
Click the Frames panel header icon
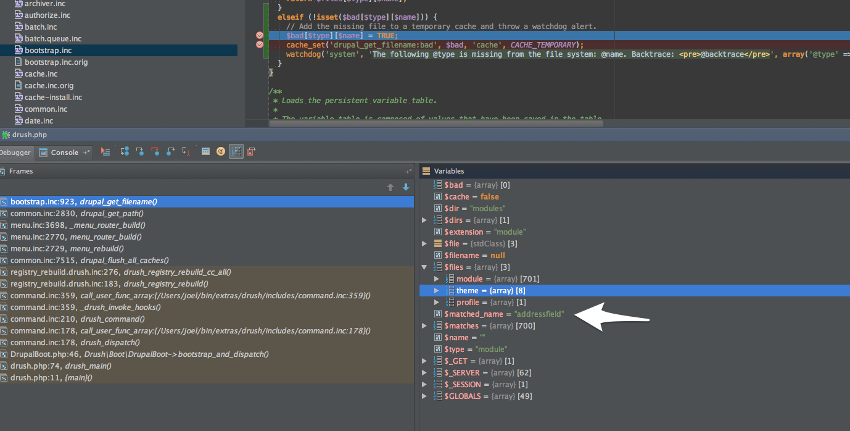click(x=3, y=171)
